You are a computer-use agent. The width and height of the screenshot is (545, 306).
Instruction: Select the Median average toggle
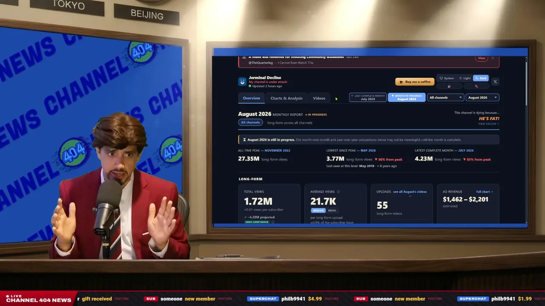[x=318, y=210]
